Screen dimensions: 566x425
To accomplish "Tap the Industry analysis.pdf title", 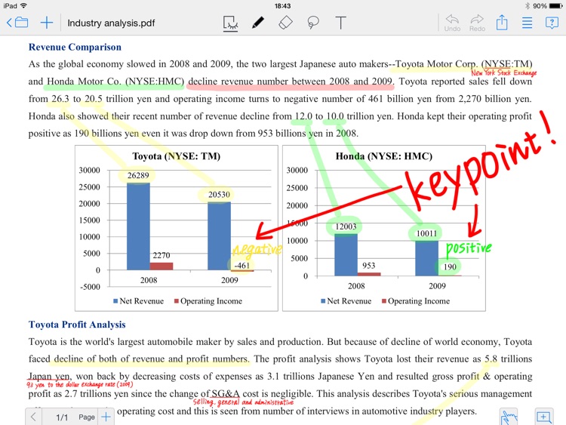I will [x=111, y=23].
